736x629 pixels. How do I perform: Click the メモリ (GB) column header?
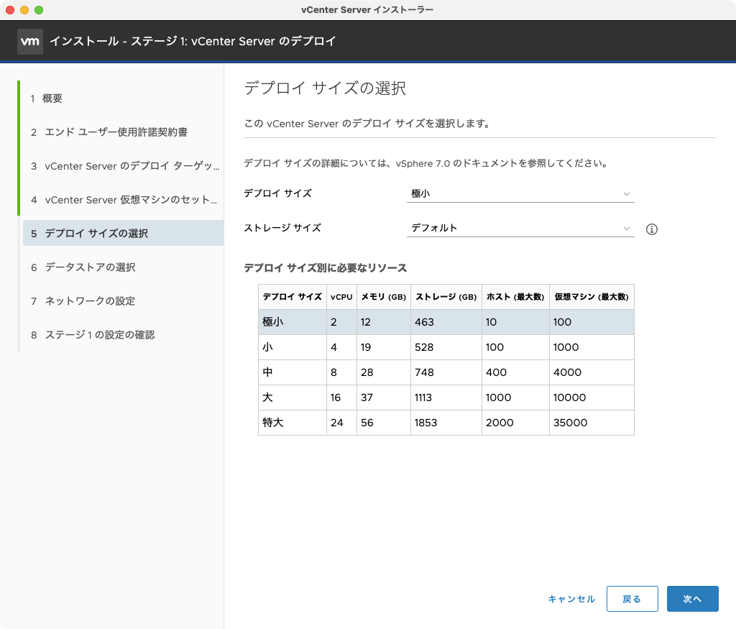coord(384,297)
